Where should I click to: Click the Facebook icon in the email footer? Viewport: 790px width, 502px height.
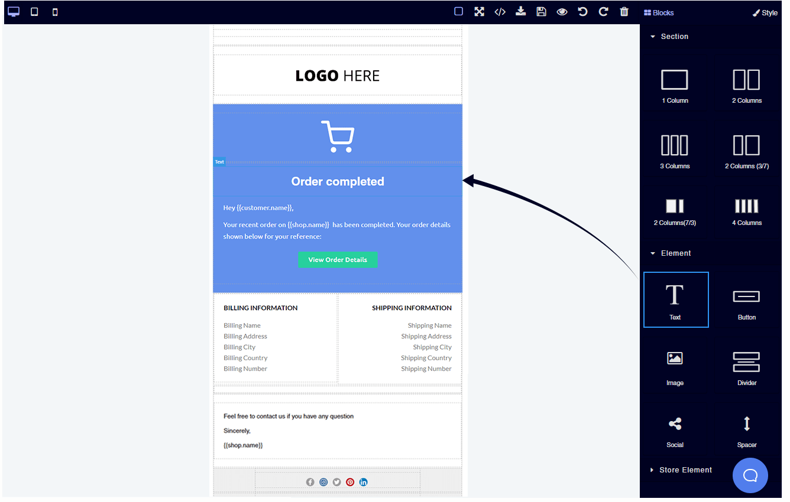point(310,482)
